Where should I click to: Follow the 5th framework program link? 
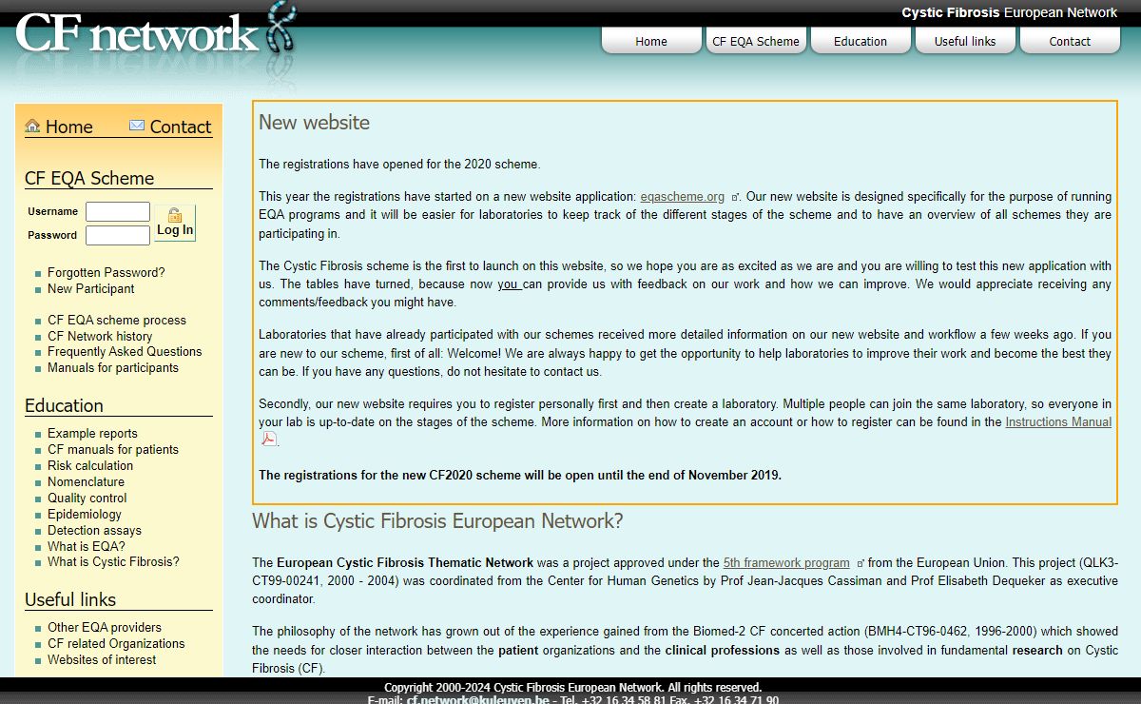click(786, 563)
